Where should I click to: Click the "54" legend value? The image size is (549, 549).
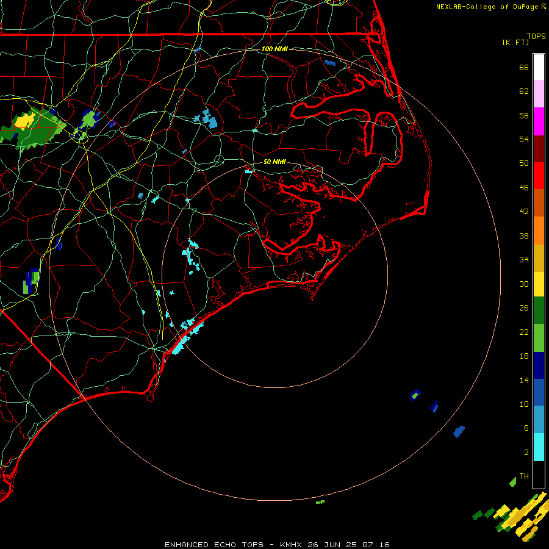[524, 139]
